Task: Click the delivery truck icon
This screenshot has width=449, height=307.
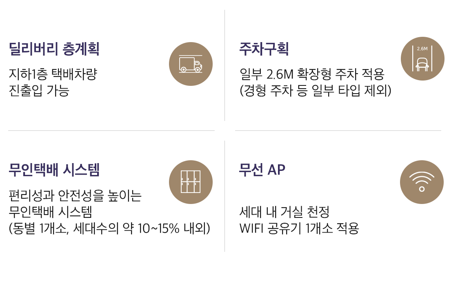Action: [x=191, y=64]
